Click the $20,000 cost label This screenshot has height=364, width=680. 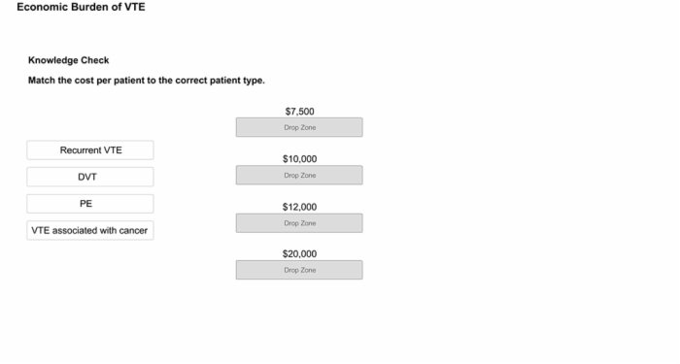click(299, 254)
